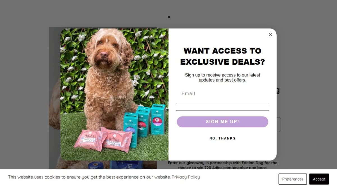Image resolution: width=337 pixels, height=189 pixels.
Task: Open cookie Preferences
Action: pyautogui.click(x=293, y=179)
